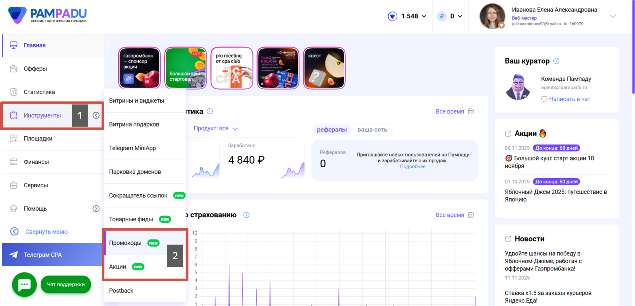Screen dimensions: 635x306
Task: Expand the 1 548 points balance dropdown
Action: pos(424,16)
